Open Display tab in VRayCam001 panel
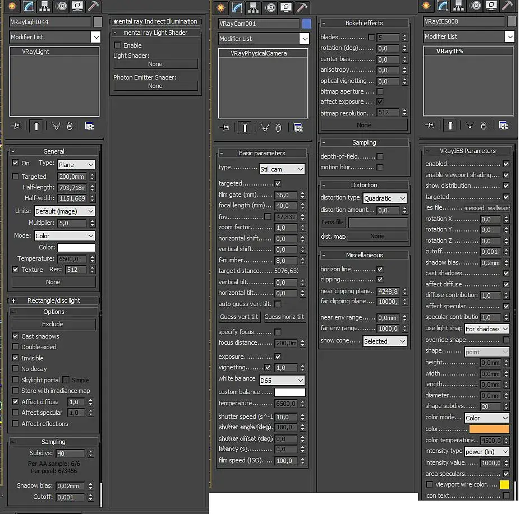Screen dimensions: 520x514 (x=286, y=7)
